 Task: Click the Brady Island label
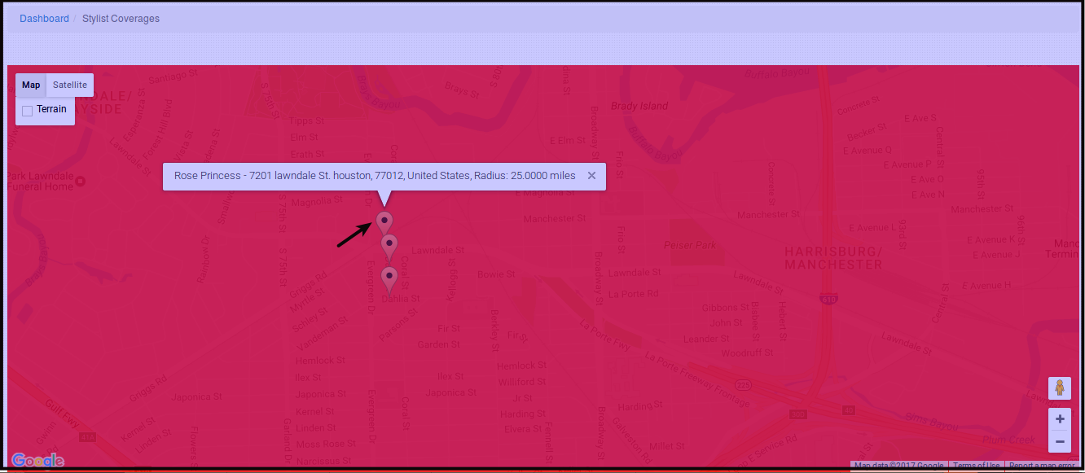pyautogui.click(x=639, y=106)
